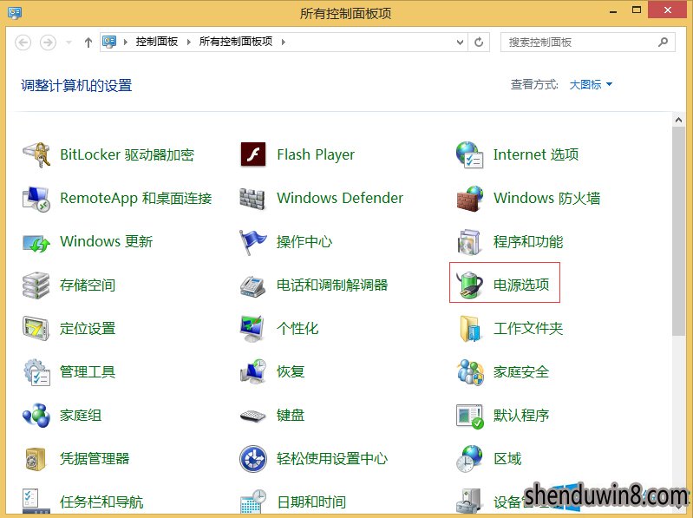Refresh the control panel view
The height and width of the screenshot is (518, 693).
tap(479, 43)
